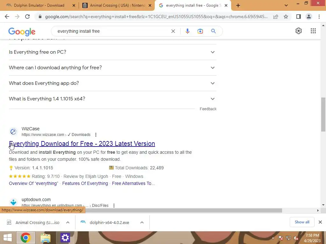Click the Feedback link
The image size is (326, 244).
point(208,109)
